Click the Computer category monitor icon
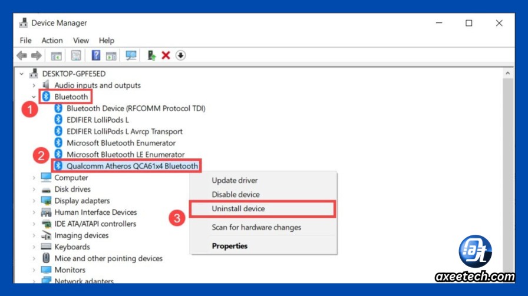 [46, 177]
